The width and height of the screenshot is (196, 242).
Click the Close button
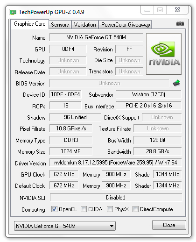169,225
